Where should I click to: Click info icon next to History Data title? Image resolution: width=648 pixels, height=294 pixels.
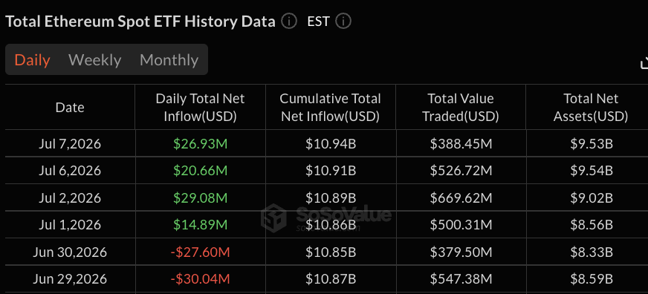289,21
